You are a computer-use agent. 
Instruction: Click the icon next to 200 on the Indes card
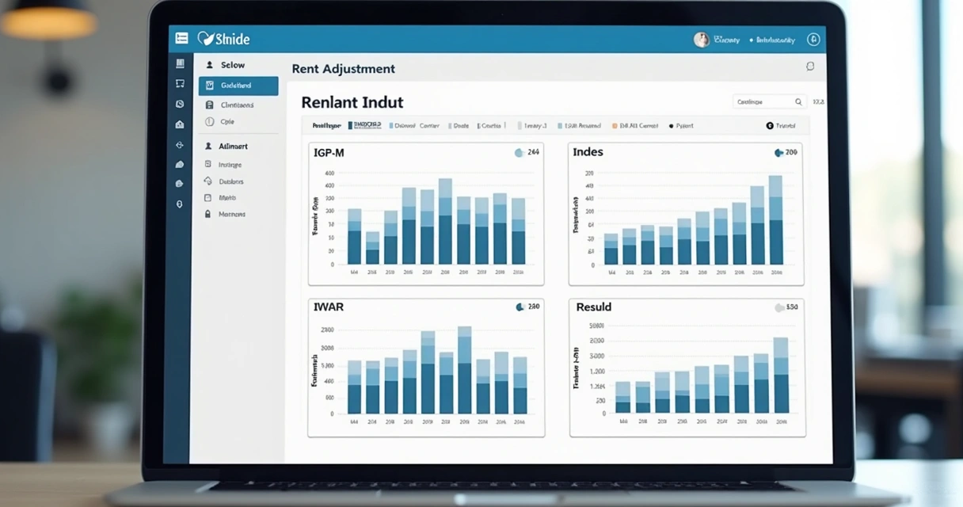coord(778,152)
